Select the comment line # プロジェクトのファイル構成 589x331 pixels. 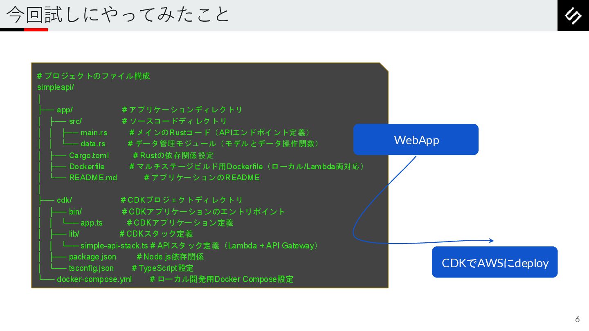tap(94, 76)
